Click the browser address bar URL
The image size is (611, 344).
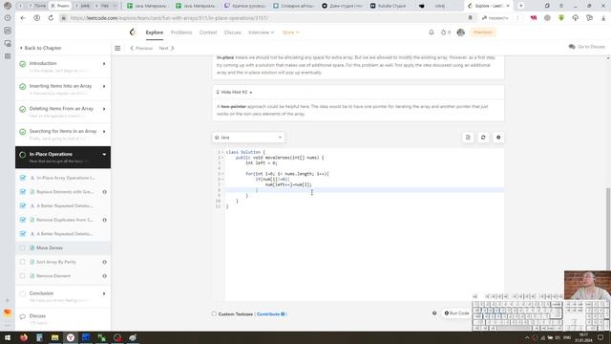[x=170, y=18]
